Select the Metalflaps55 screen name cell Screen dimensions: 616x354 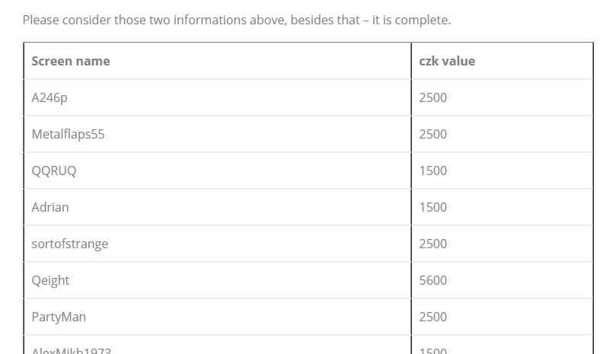click(x=68, y=134)
